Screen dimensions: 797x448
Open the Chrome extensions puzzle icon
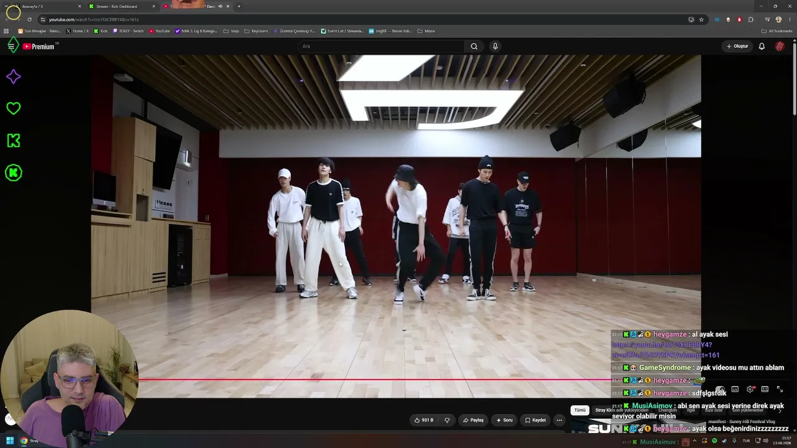751,19
